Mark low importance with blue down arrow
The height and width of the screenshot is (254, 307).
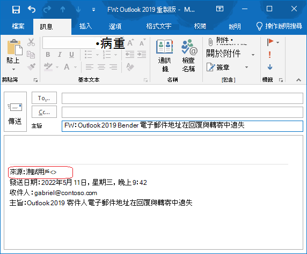(270, 68)
